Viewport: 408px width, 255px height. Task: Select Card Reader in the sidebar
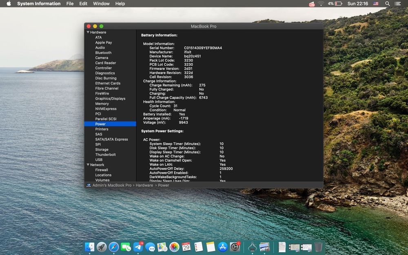click(106, 63)
